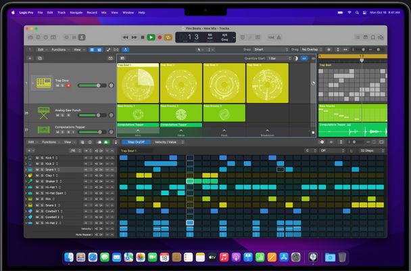Mute the Kick 1 sequencer row
411x271 pixels.
[x=37, y=158]
